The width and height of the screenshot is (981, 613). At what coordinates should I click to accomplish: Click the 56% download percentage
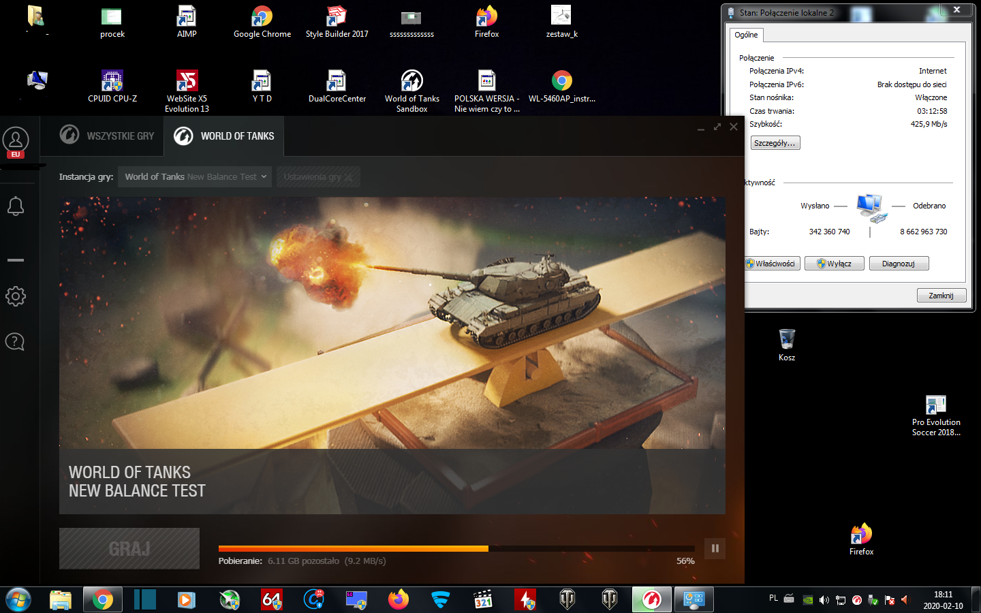coord(685,561)
